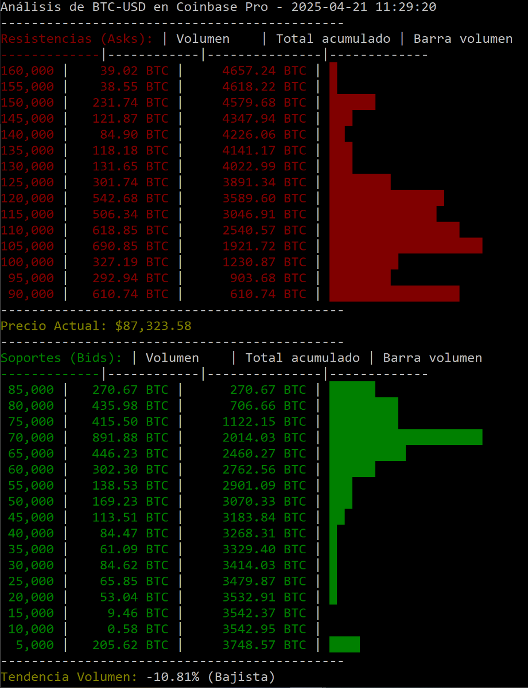528x688 pixels.
Task: Click the green volume bar for 70,000
Action: [405, 437]
